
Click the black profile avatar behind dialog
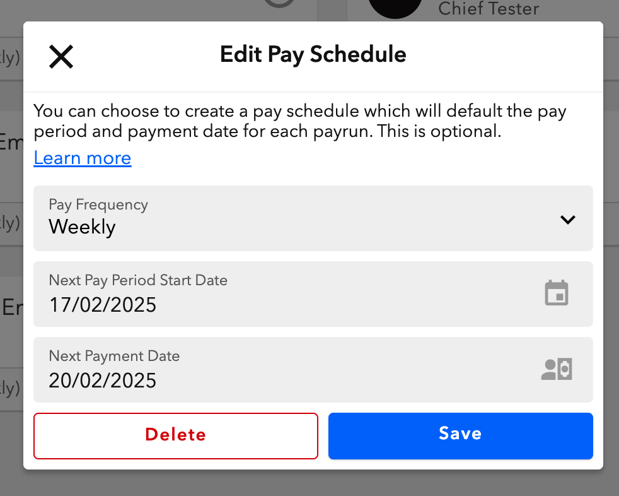click(395, 8)
